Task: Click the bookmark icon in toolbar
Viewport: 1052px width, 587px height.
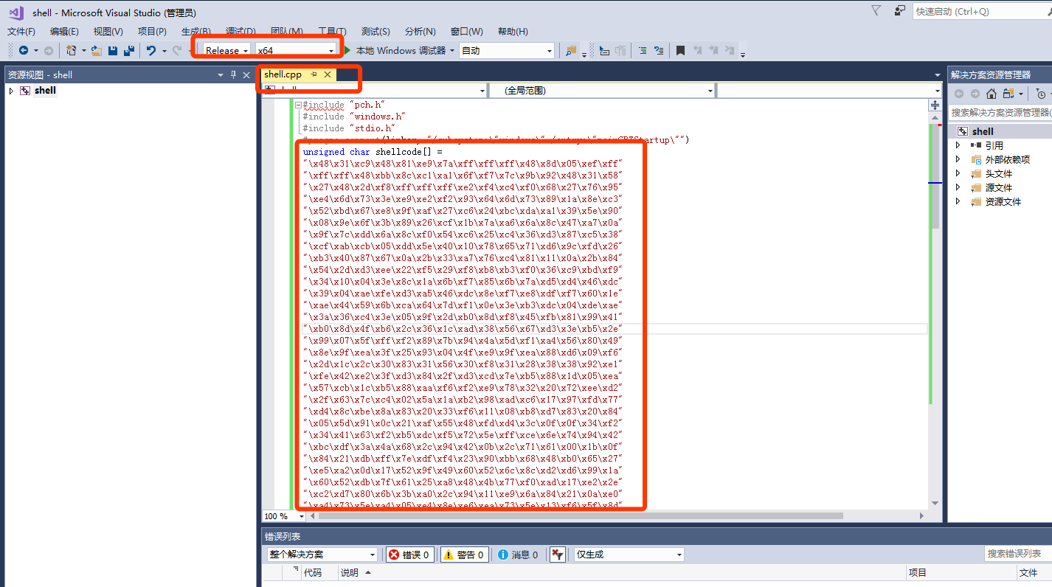Action: click(x=680, y=50)
